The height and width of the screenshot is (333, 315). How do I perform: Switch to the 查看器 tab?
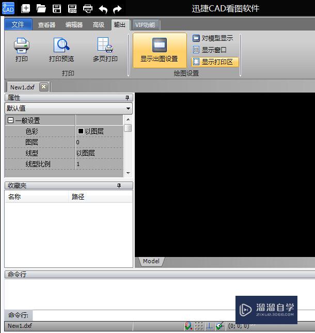[x=46, y=25]
